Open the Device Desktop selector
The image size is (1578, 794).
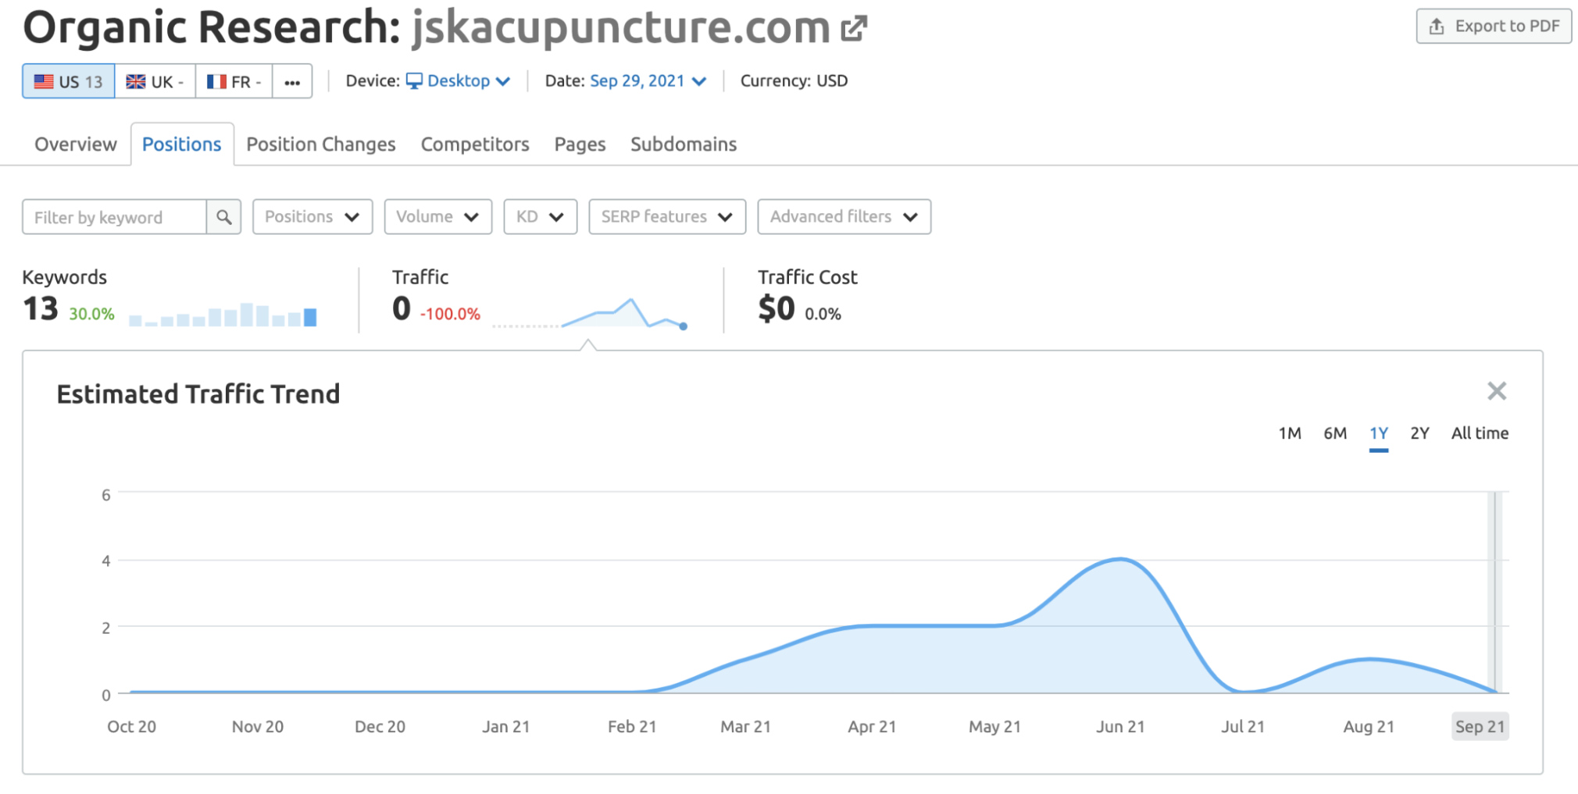[x=459, y=81]
